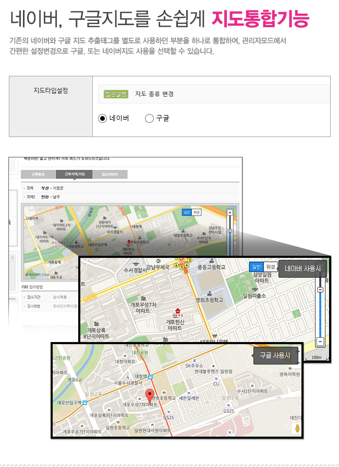This screenshot has width=339, height=467.
Task: Click the 지도 종류 변경 description text
Action: 154,94
